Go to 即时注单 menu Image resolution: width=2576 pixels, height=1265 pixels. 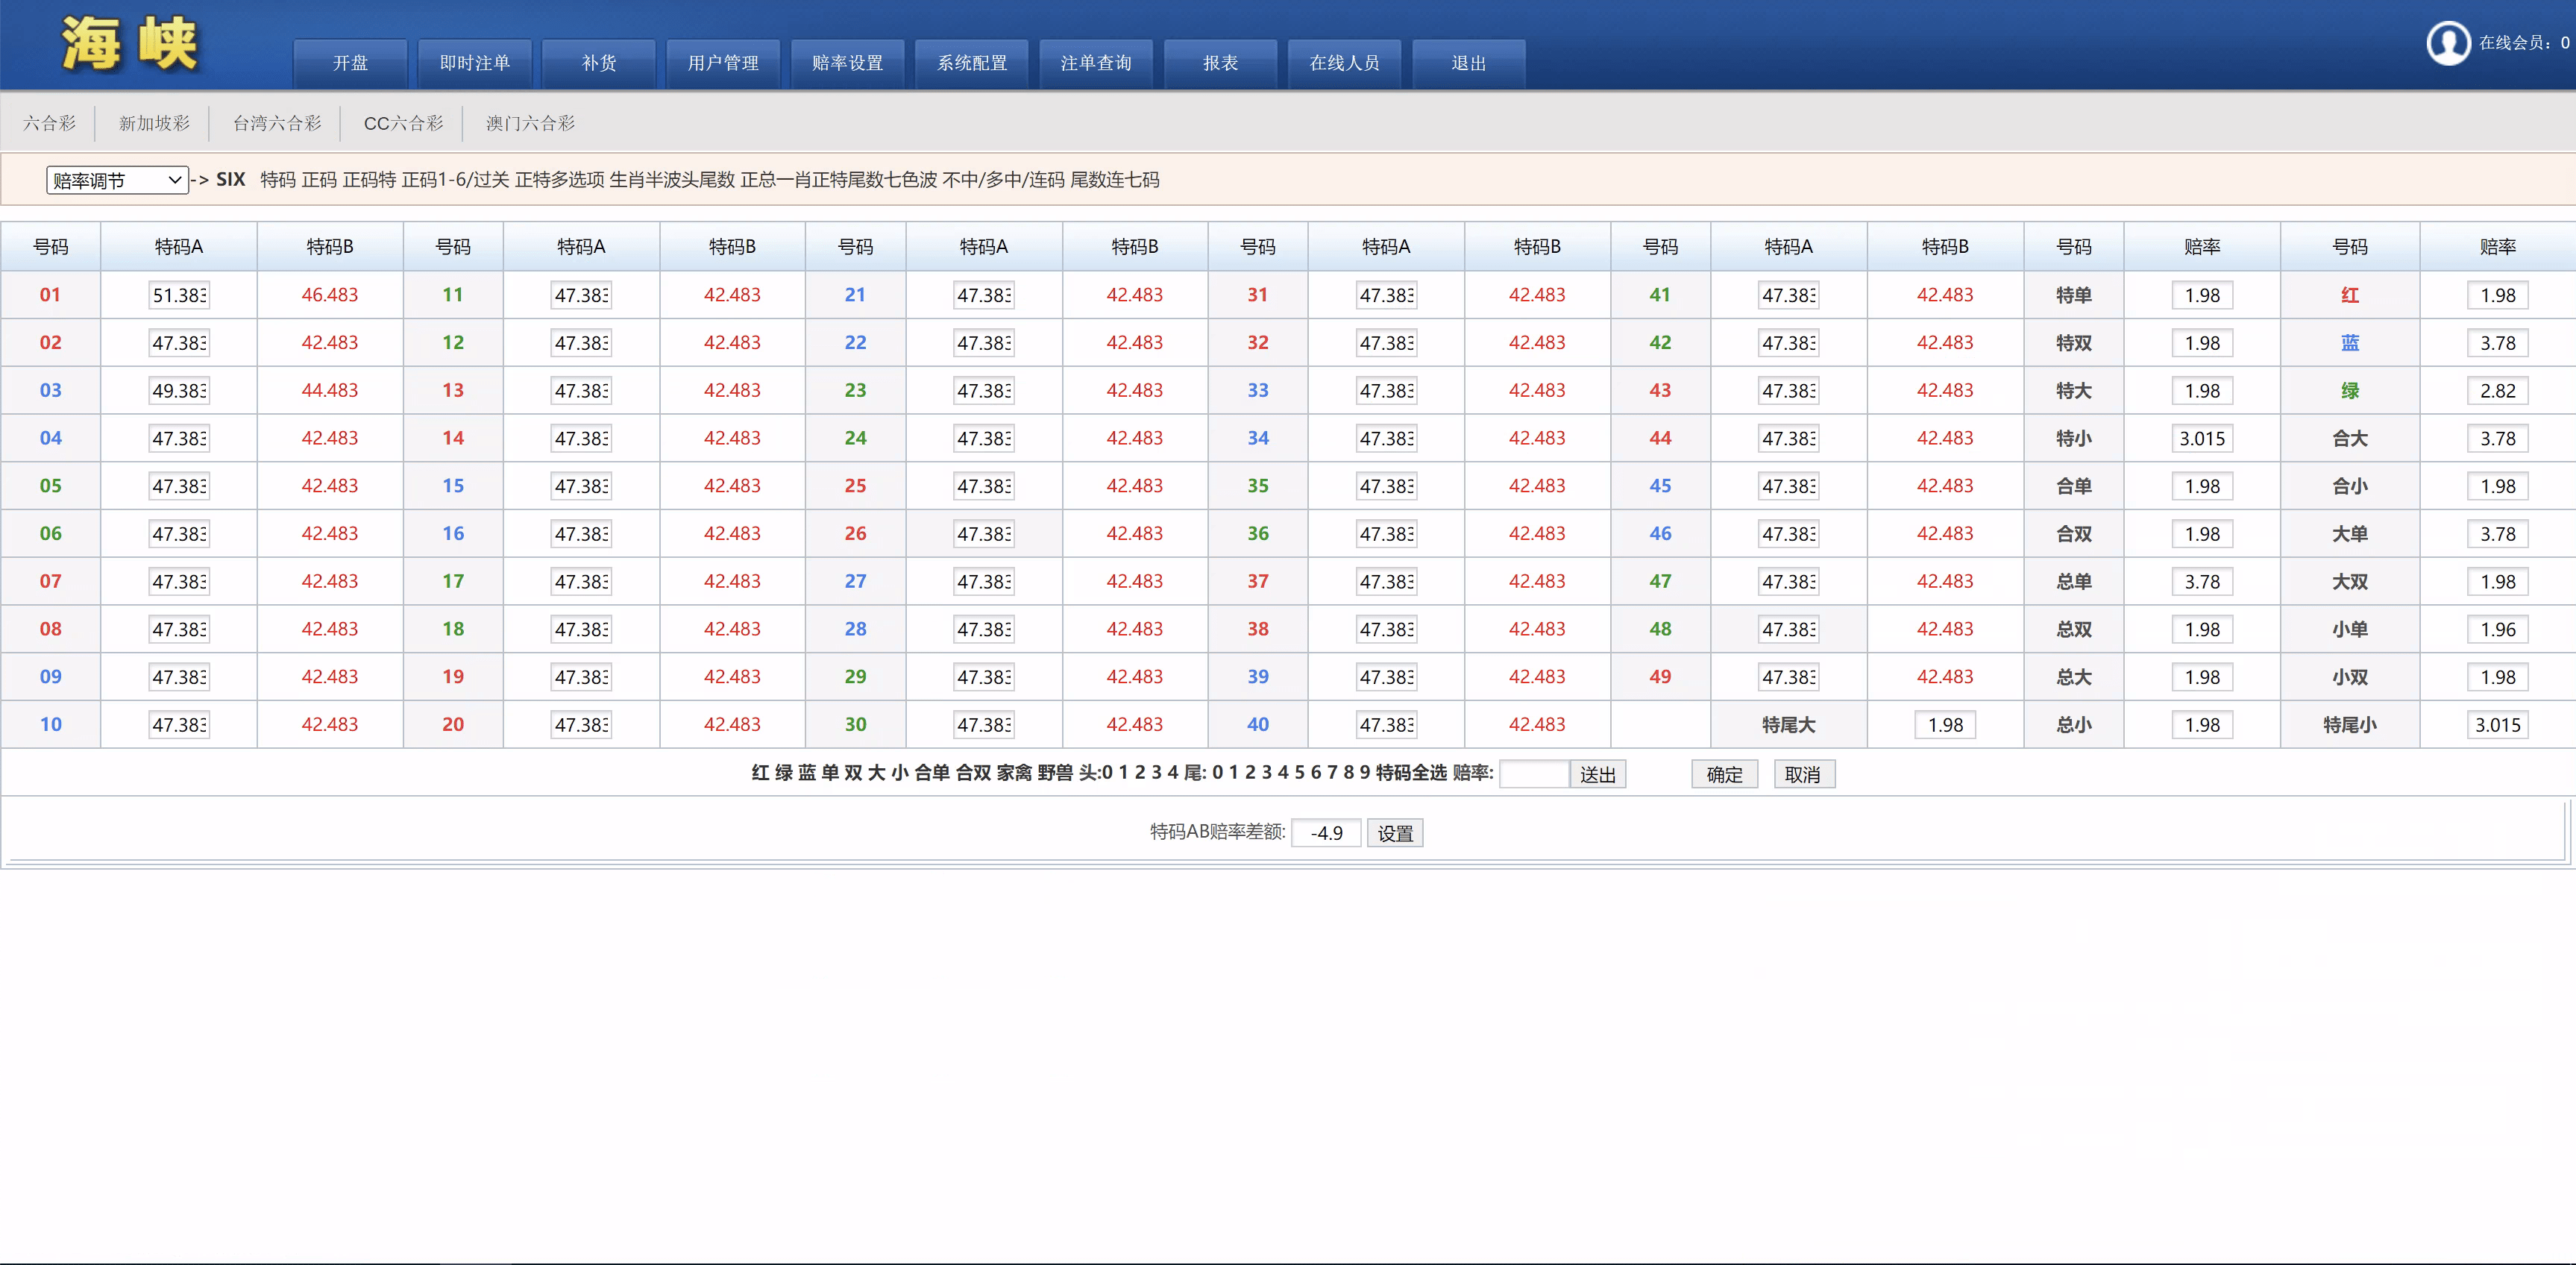(475, 63)
